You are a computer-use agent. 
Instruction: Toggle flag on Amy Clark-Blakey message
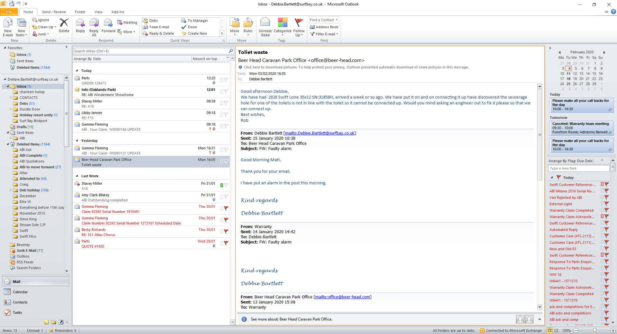tap(226, 197)
